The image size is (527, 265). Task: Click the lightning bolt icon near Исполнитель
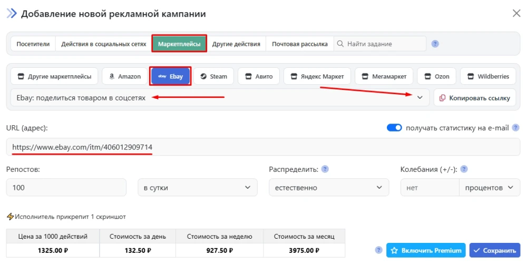pos(11,217)
